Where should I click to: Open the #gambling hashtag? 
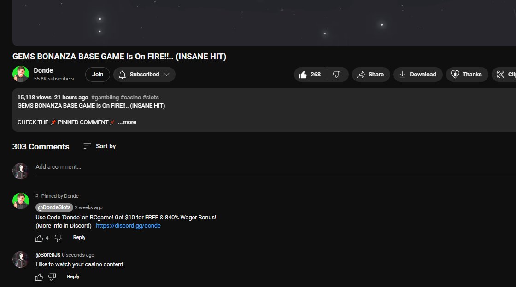coord(105,97)
